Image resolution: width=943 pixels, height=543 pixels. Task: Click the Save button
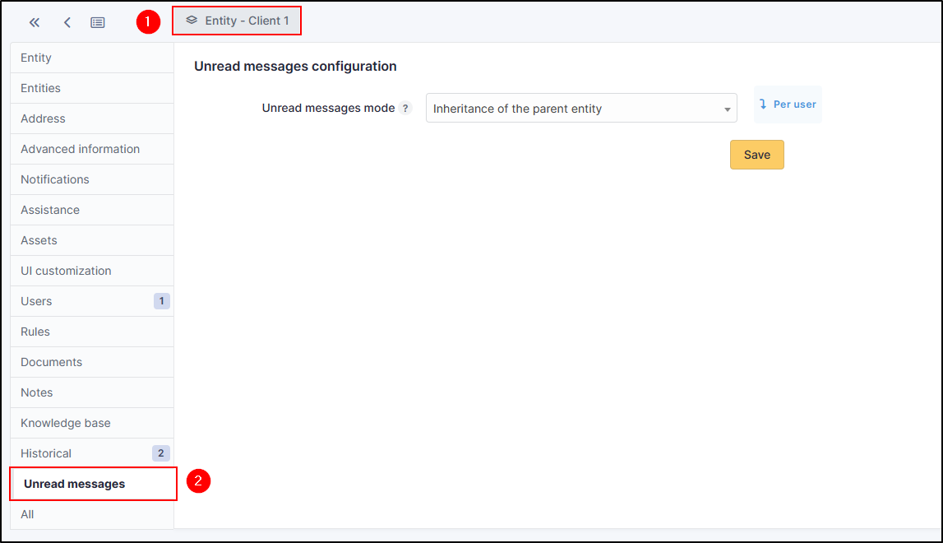click(x=756, y=155)
